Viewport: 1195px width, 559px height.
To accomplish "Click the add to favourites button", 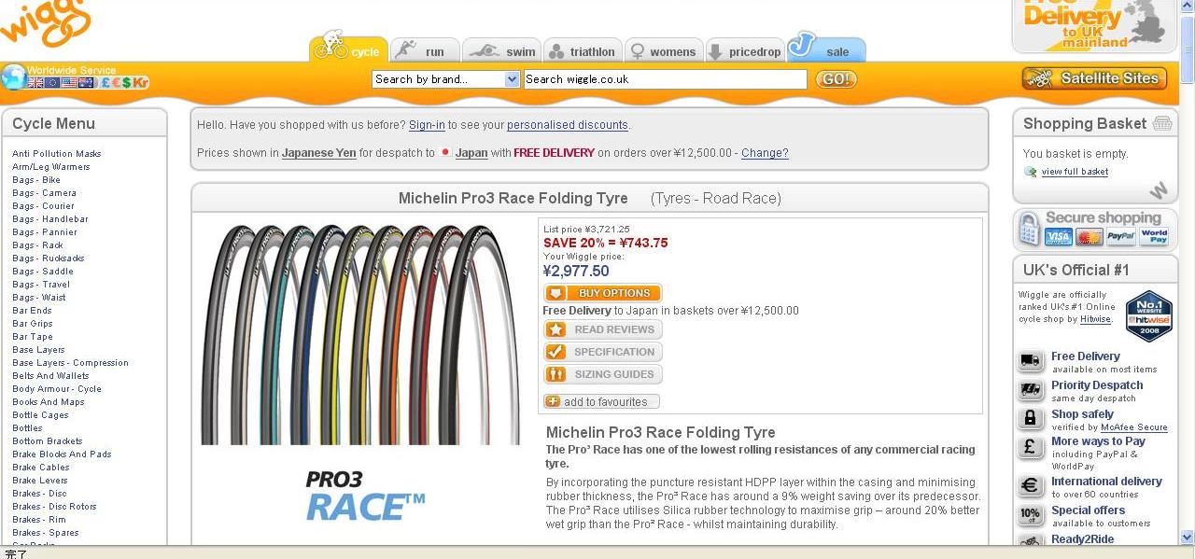I will (x=602, y=401).
